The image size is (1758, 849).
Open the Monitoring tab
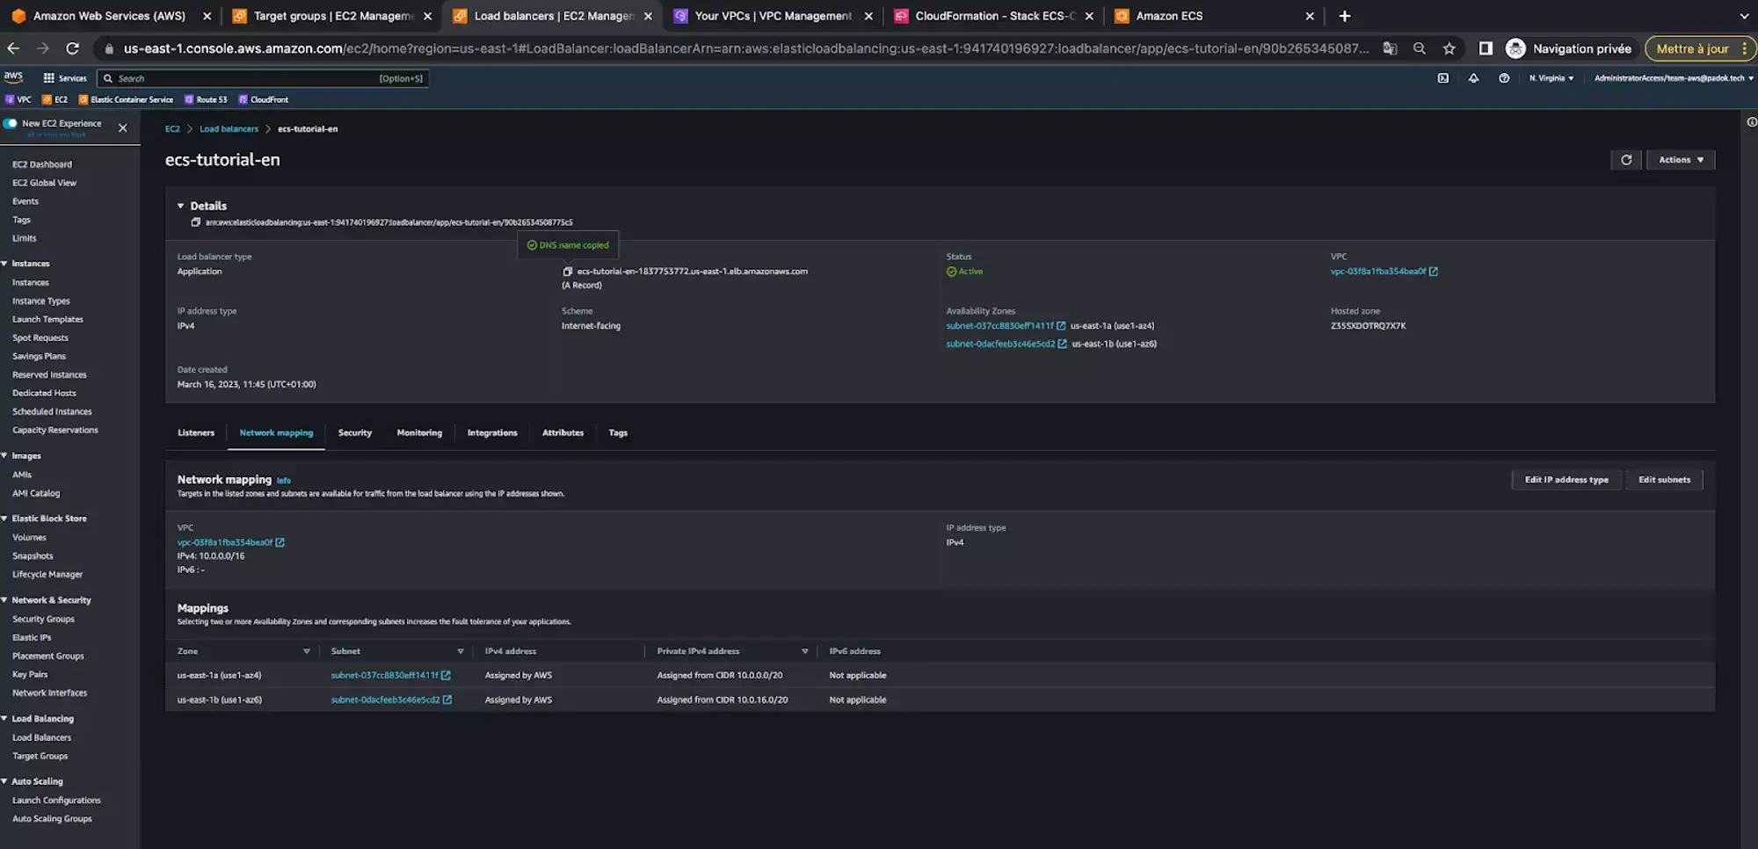pyautogui.click(x=419, y=433)
